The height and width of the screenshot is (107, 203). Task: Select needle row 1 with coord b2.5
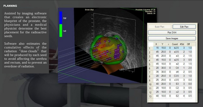[x=172, y=48]
